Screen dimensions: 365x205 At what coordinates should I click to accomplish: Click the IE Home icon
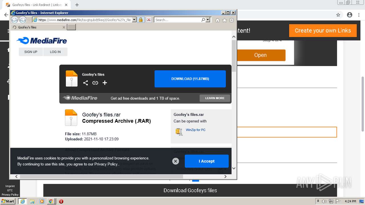click(218, 20)
